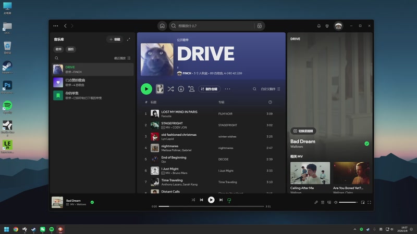Click the title column header

[153, 102]
